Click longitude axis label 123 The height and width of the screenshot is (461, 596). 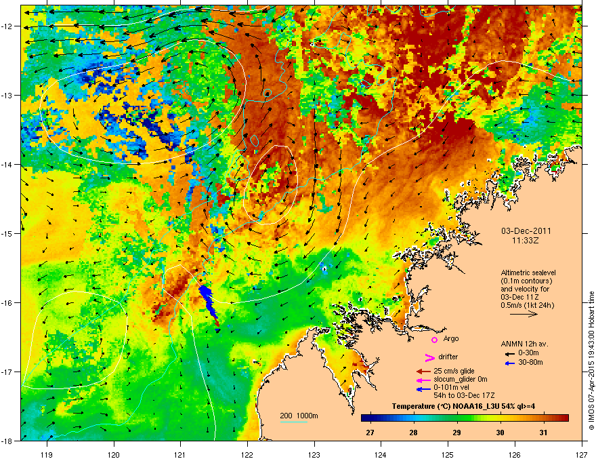(314, 454)
